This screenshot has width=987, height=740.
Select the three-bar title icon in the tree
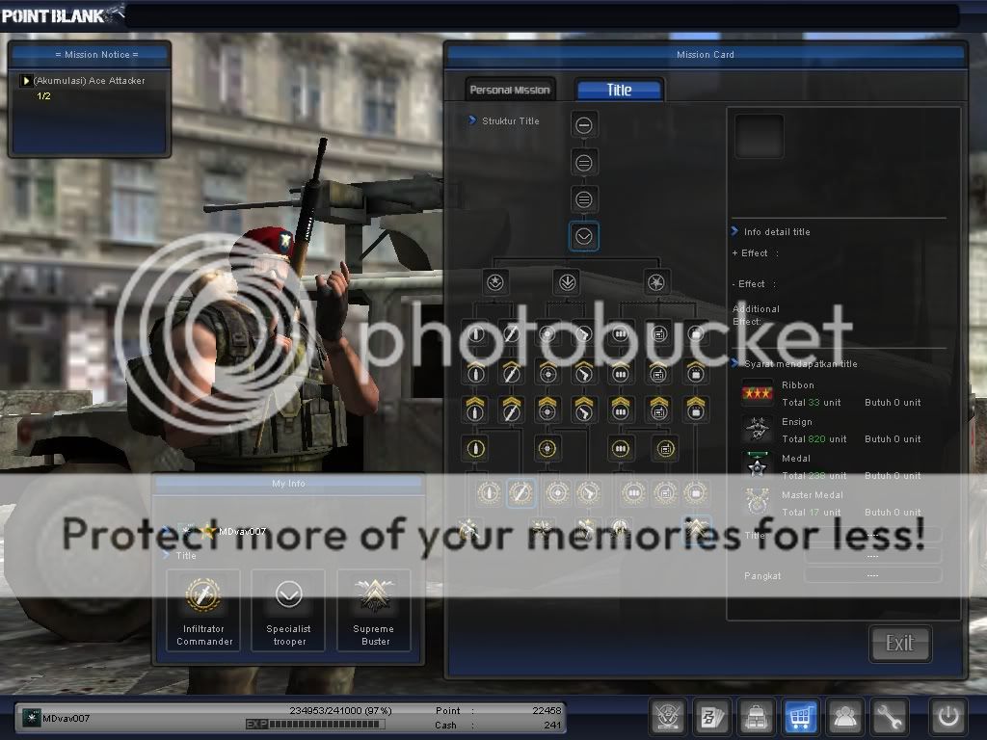pyautogui.click(x=583, y=200)
